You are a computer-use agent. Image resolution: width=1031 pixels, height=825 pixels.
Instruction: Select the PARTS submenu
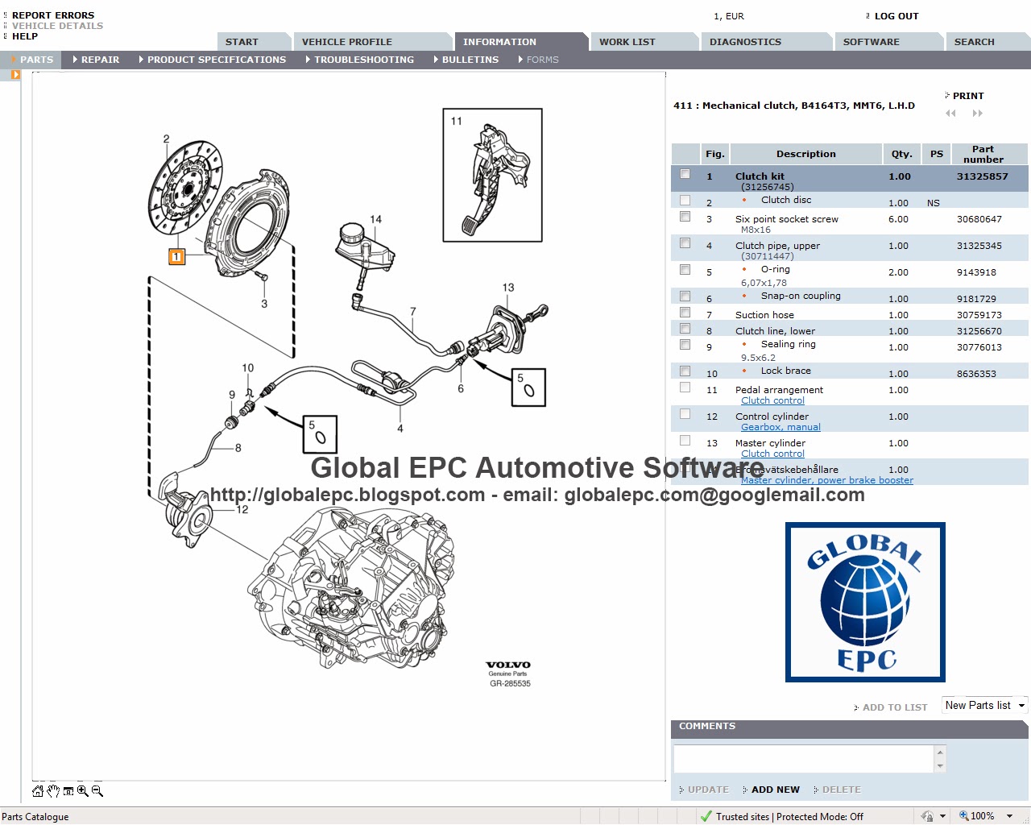(32, 60)
